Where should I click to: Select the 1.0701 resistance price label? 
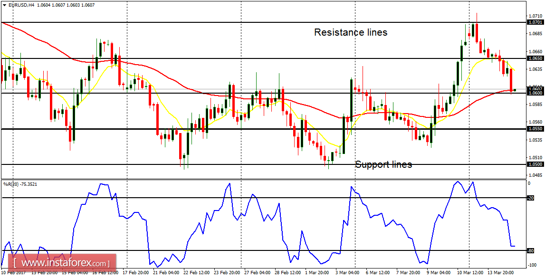coord(535,22)
